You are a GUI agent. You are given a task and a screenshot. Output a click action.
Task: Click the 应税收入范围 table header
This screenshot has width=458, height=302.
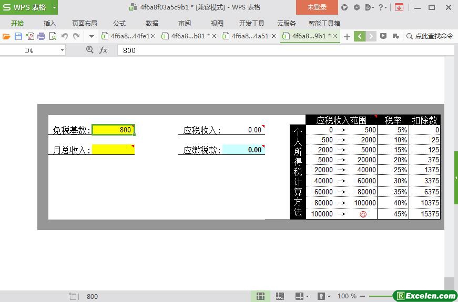point(341,120)
